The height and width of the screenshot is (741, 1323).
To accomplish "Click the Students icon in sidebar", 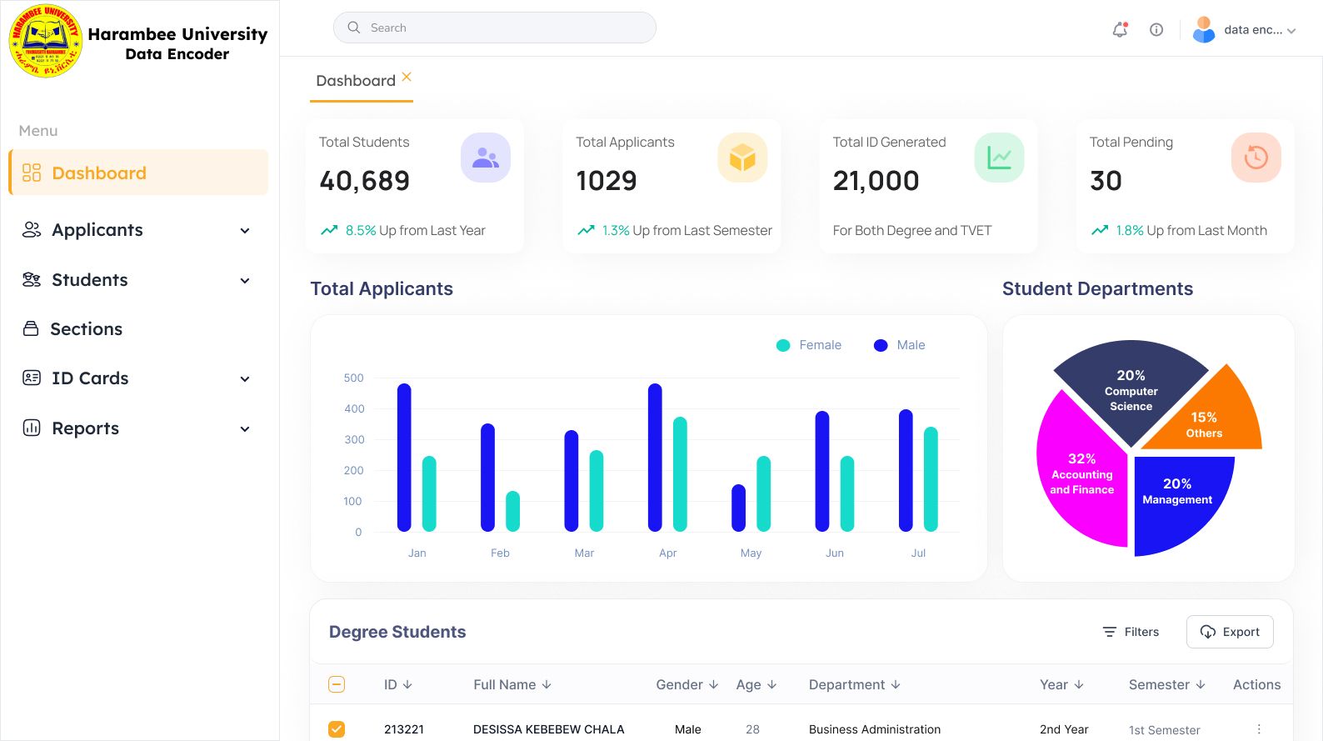I will tap(32, 279).
